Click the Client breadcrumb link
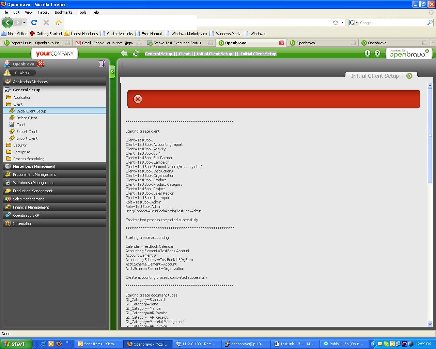 click(184, 54)
